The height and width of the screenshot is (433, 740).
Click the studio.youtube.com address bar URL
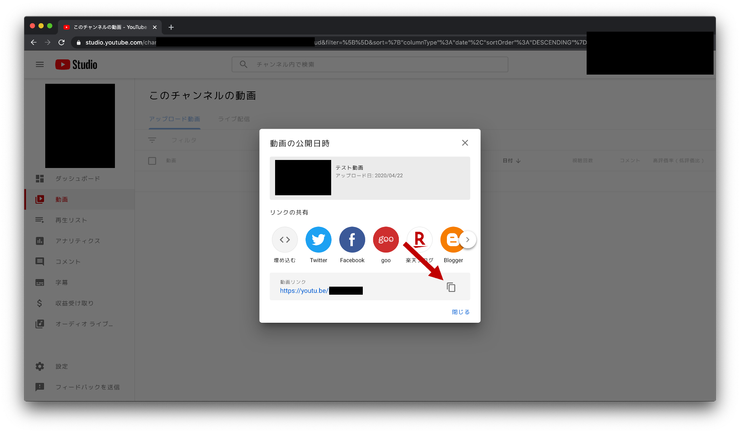point(328,42)
